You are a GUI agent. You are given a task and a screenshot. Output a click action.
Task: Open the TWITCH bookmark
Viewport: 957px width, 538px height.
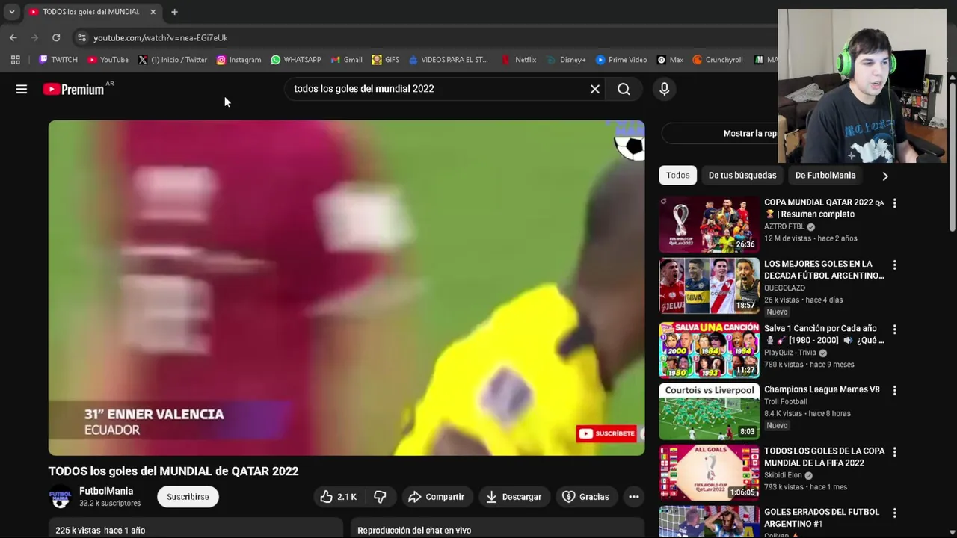click(x=58, y=60)
